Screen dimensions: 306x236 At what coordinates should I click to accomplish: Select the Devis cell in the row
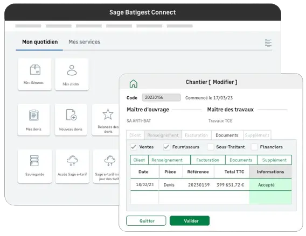169,185
